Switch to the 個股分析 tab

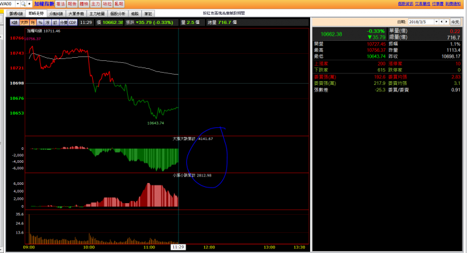118,14
